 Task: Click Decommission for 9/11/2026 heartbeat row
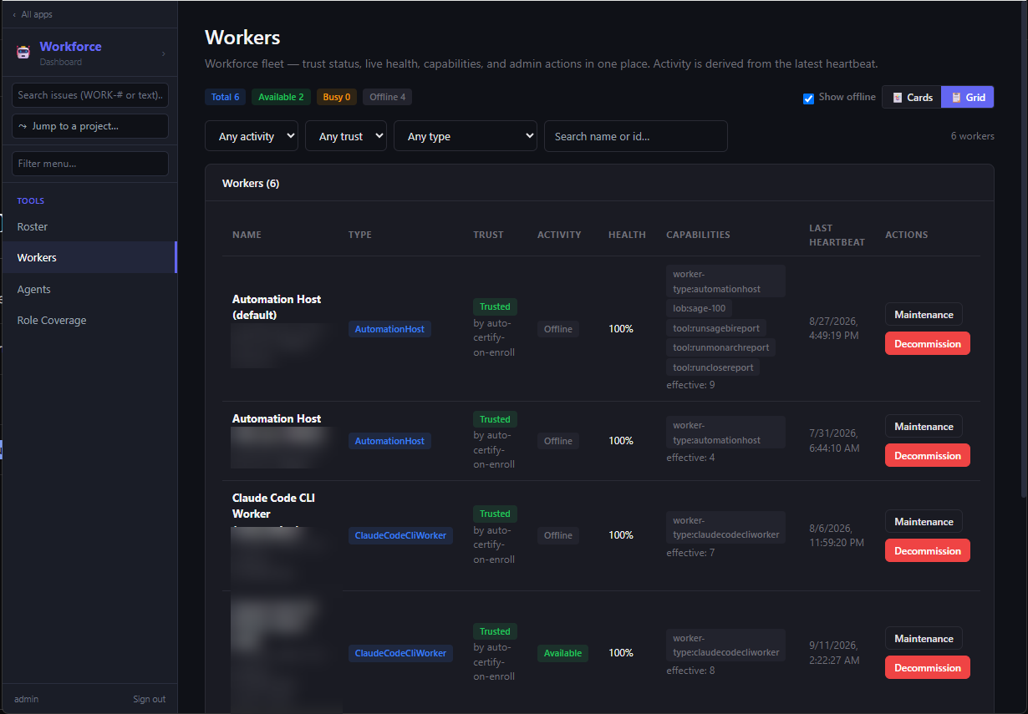928,668
